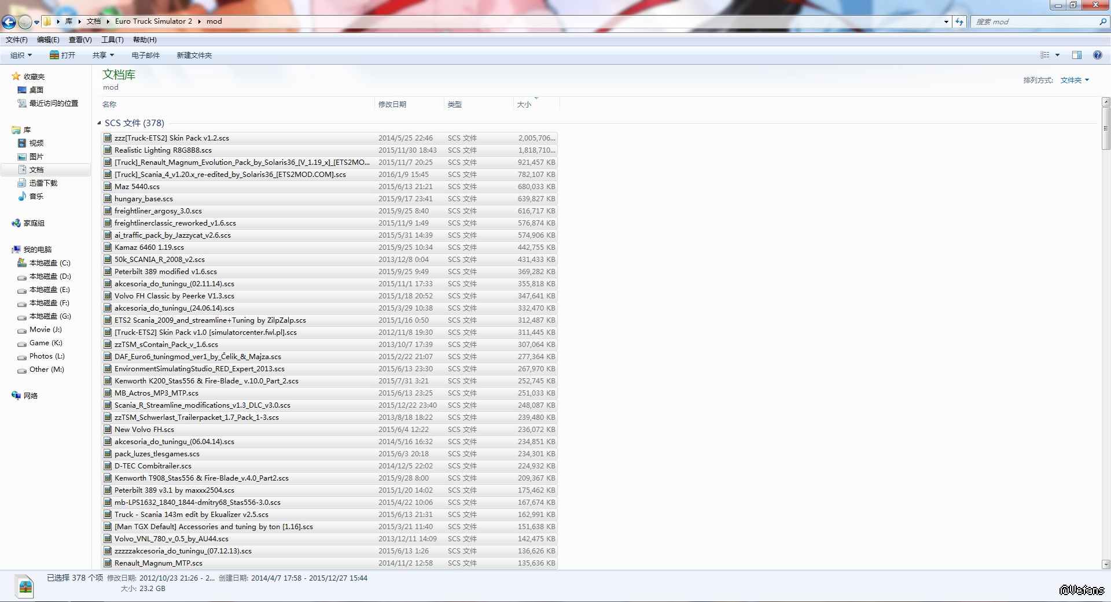This screenshot has width=1111, height=602.
Task: Click the vertical scrollbar down arrow
Action: point(1106,564)
